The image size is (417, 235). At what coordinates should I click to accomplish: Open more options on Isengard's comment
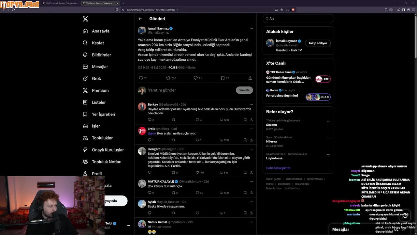tap(251, 149)
